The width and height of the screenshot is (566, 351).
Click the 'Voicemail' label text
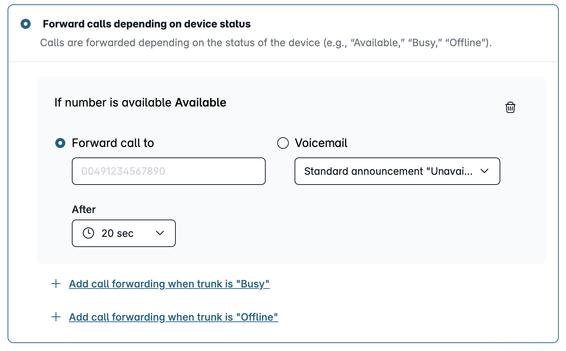tap(321, 143)
